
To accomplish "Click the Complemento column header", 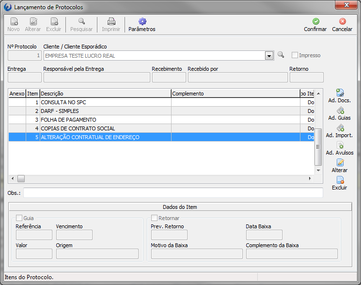I will point(236,94).
